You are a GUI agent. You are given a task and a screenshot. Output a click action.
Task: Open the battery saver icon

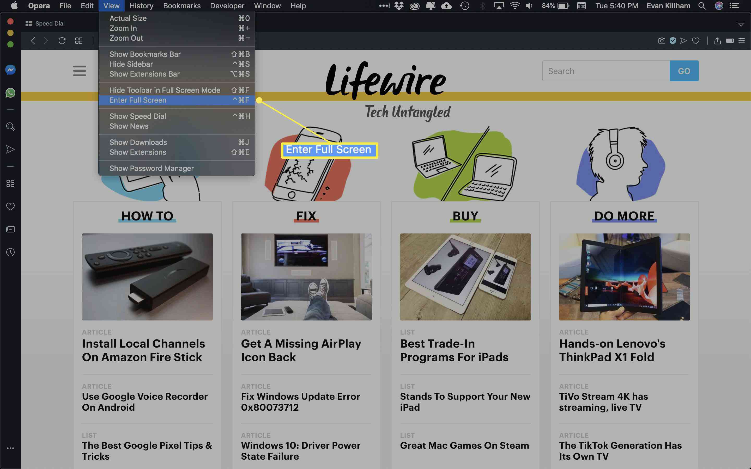click(x=730, y=41)
